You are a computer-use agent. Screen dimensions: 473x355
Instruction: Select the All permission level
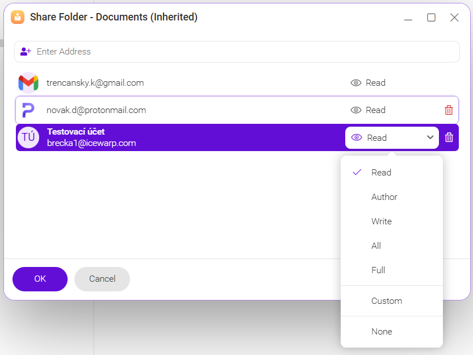(x=376, y=245)
